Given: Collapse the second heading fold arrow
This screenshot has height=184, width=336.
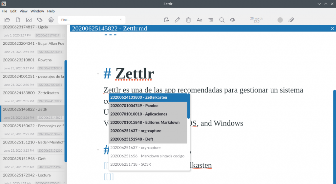Looking at the screenshot, I should (98, 150).
